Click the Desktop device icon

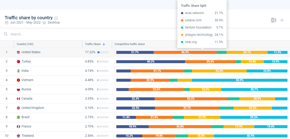click(44, 23)
